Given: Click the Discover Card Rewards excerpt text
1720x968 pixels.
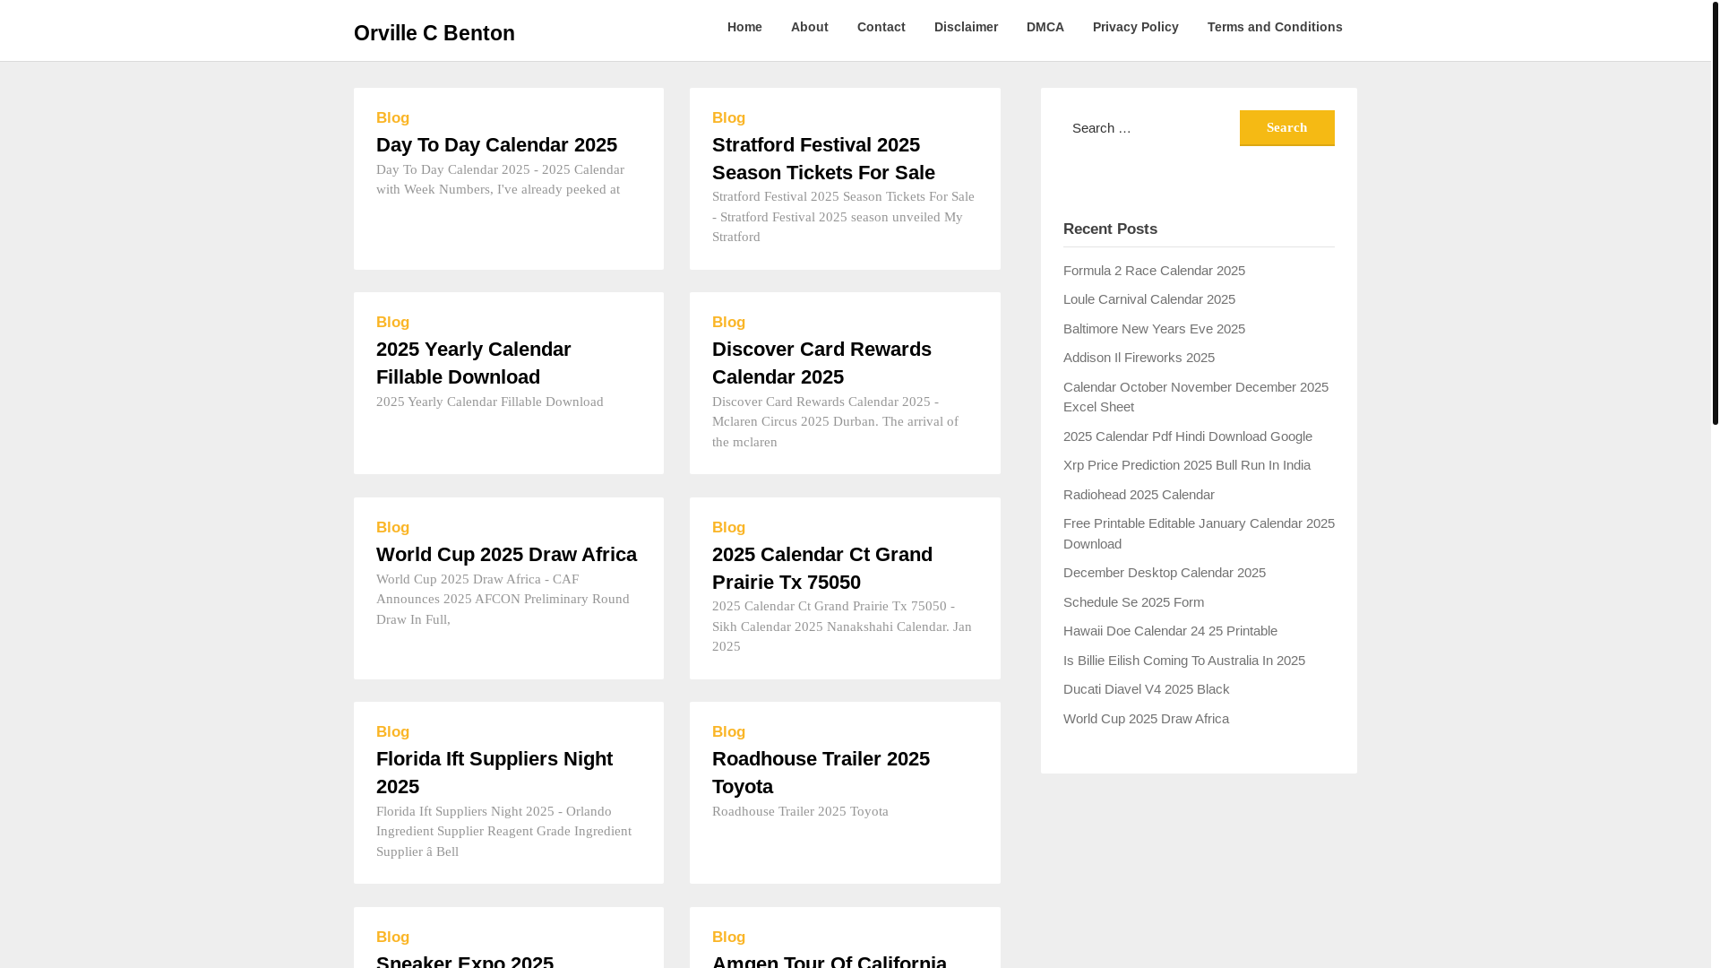Looking at the screenshot, I should point(835,422).
